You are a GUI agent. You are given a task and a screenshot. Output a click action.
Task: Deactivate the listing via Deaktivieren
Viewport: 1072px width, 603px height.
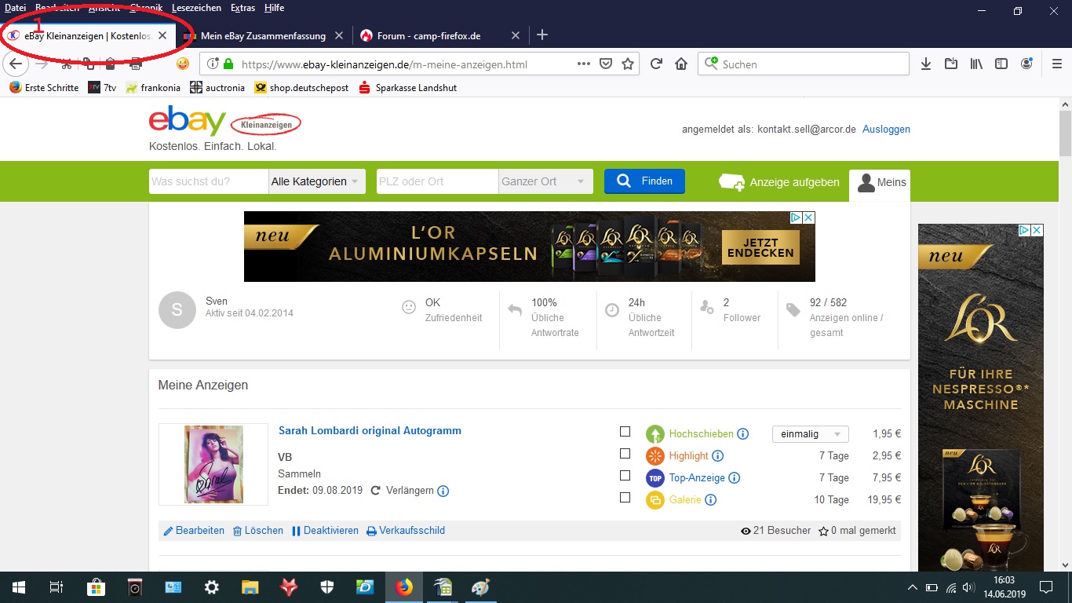(x=325, y=531)
